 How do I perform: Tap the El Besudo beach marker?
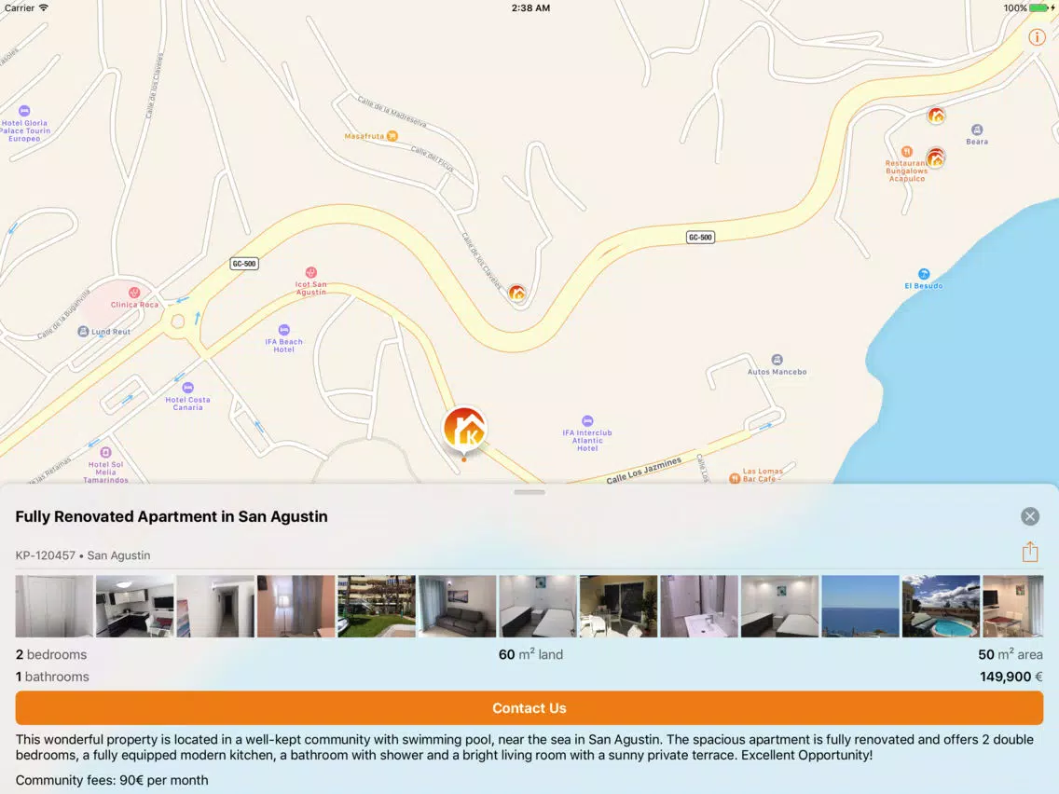click(924, 273)
